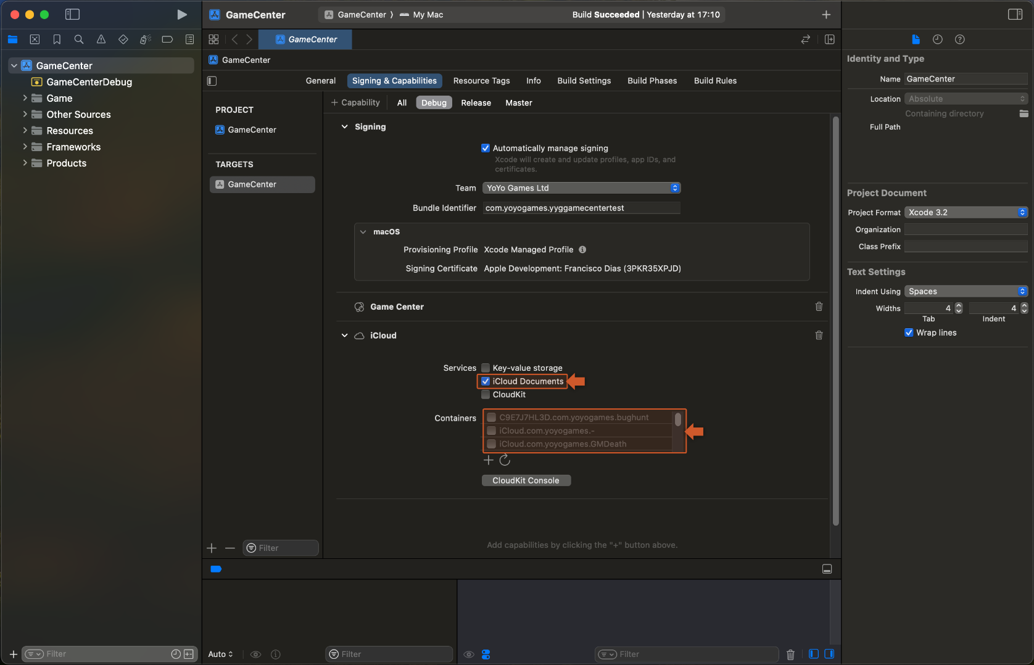
Task: Expand the Other Sources folder
Action: pyautogui.click(x=25, y=114)
